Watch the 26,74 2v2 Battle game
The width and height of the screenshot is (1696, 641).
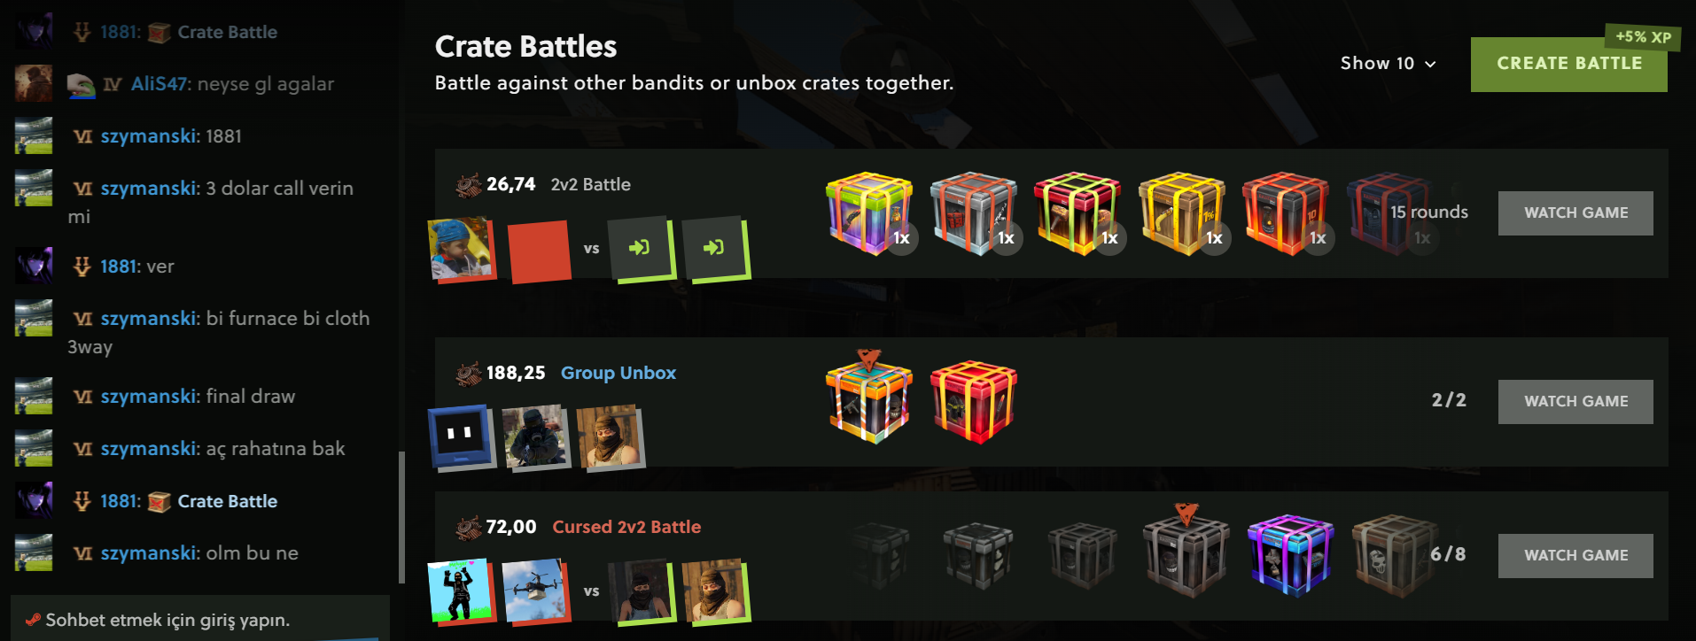[x=1575, y=212]
